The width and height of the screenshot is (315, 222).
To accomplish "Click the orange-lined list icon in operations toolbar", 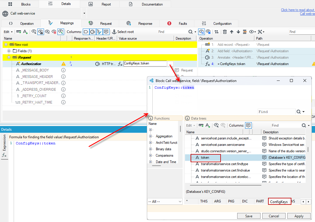I will (245, 32).
